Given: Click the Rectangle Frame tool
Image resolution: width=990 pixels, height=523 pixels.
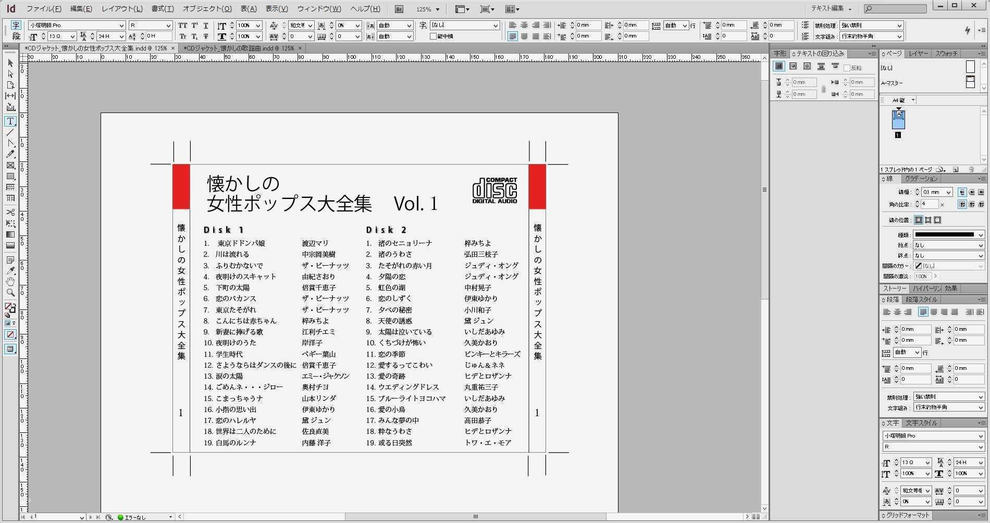Looking at the screenshot, I should (x=10, y=165).
